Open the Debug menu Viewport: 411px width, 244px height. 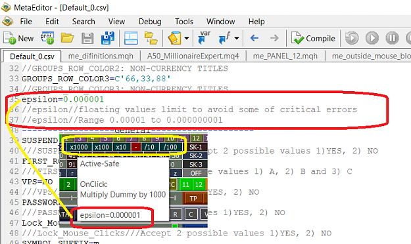click(x=150, y=22)
